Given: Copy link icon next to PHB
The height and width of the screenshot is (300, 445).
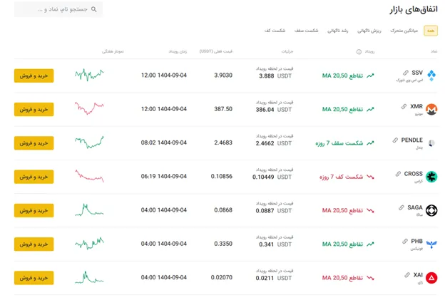Looking at the screenshot, I should click(x=405, y=242).
